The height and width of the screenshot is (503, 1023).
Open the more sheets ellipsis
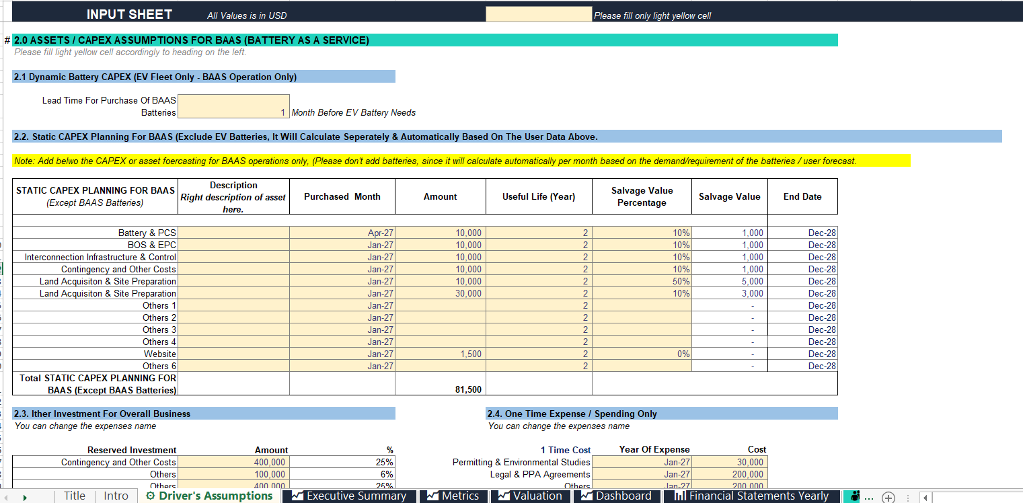[868, 497]
